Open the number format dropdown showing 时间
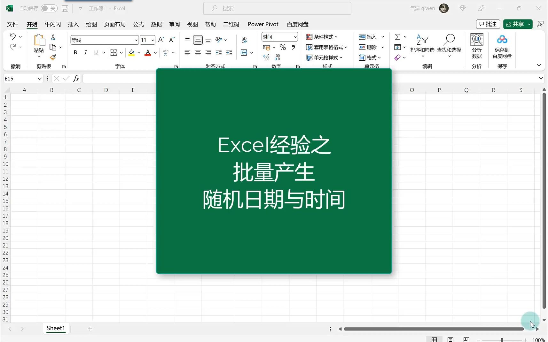The height and width of the screenshot is (342, 548). [x=279, y=36]
